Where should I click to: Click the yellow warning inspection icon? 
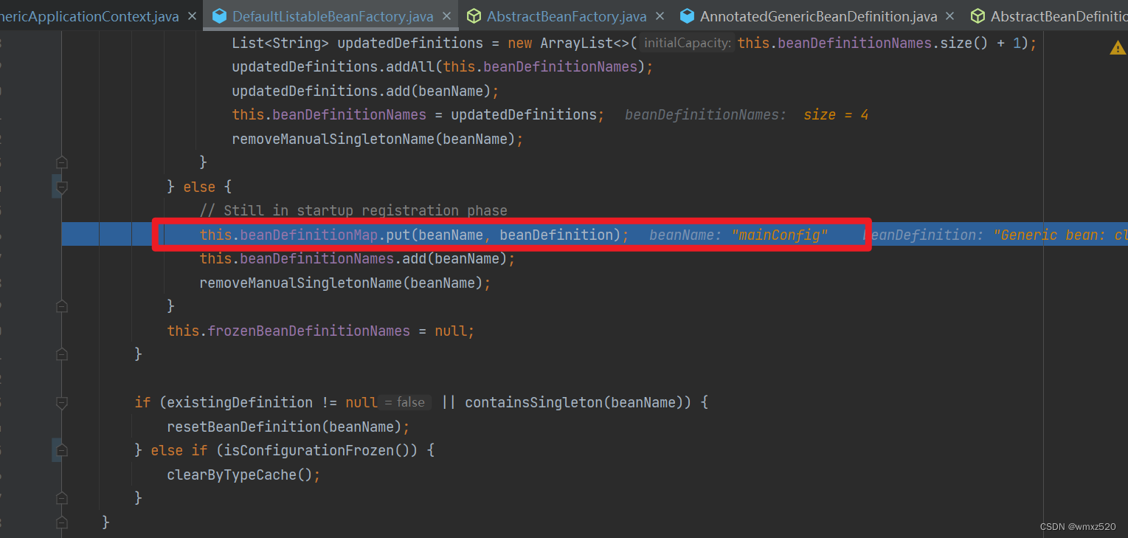pyautogui.click(x=1118, y=48)
